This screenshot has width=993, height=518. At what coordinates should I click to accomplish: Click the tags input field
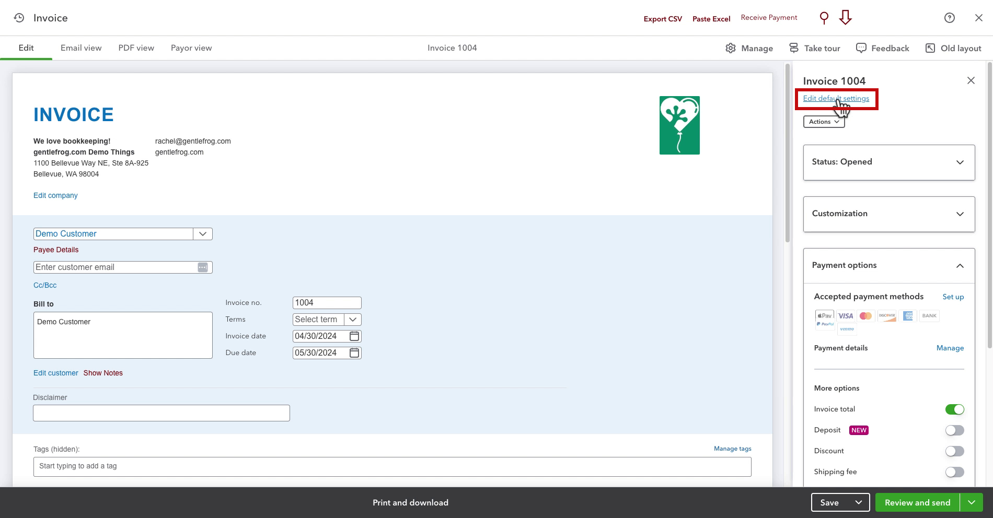(x=392, y=466)
